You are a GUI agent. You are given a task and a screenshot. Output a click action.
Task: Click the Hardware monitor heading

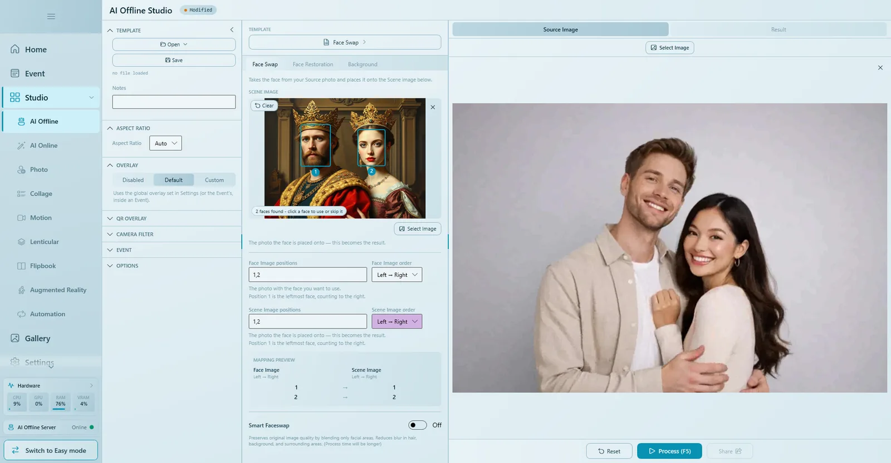click(x=50, y=386)
